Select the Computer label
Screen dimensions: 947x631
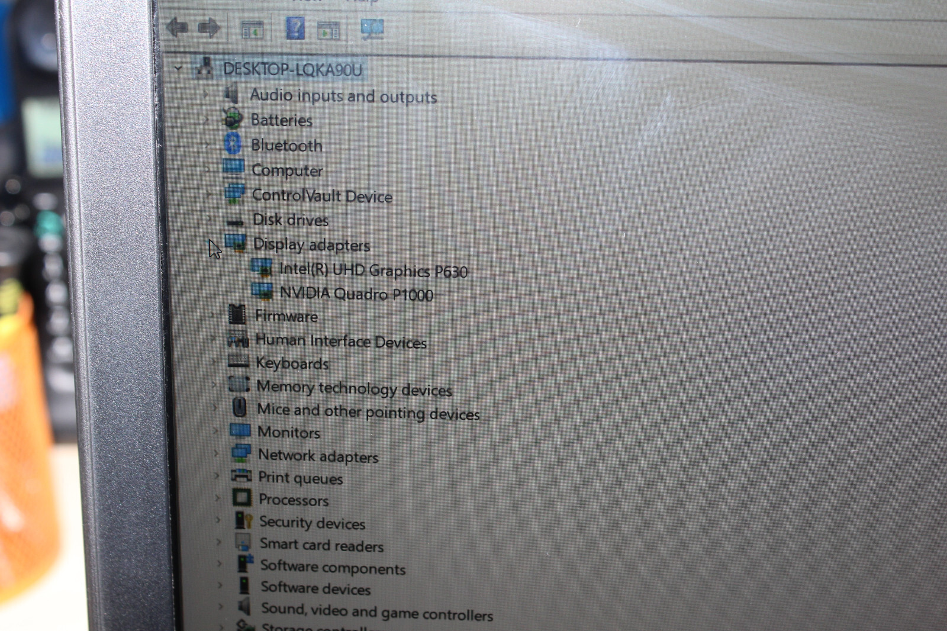(288, 170)
